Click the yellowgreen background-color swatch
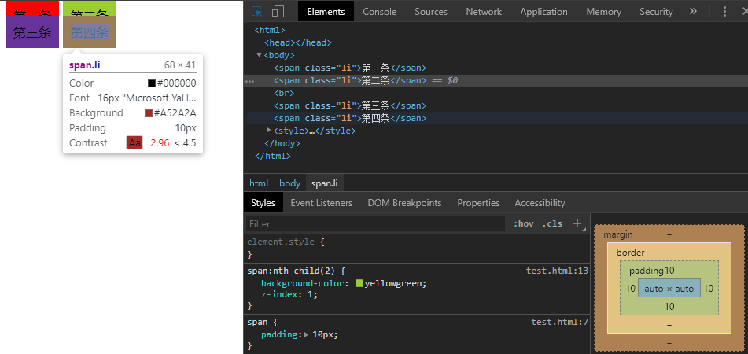748x354 pixels. (x=359, y=284)
